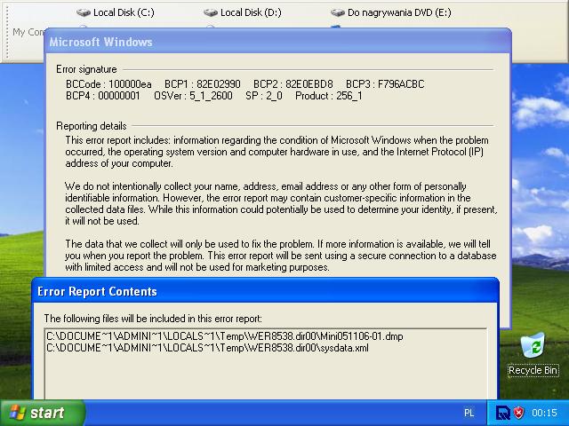Click the BCCode : 100000ea value
569x426 pixels.
click(108, 84)
